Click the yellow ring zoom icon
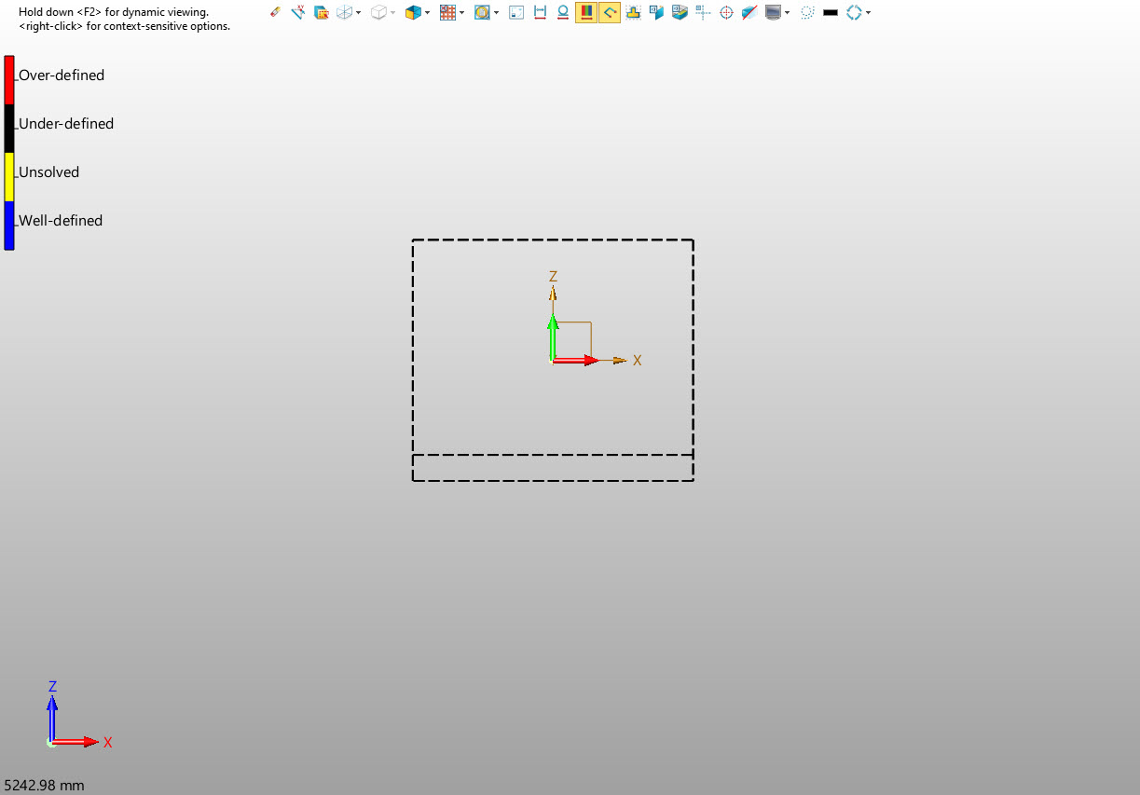1140x795 pixels. point(482,12)
